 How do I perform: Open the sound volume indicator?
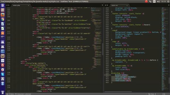point(158,2)
